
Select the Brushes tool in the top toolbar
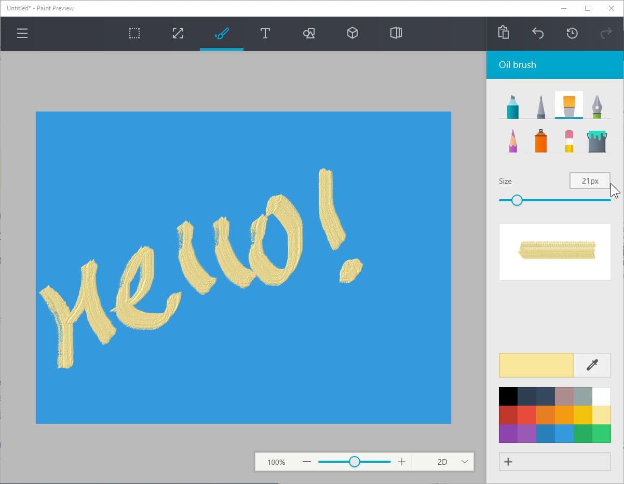point(222,33)
